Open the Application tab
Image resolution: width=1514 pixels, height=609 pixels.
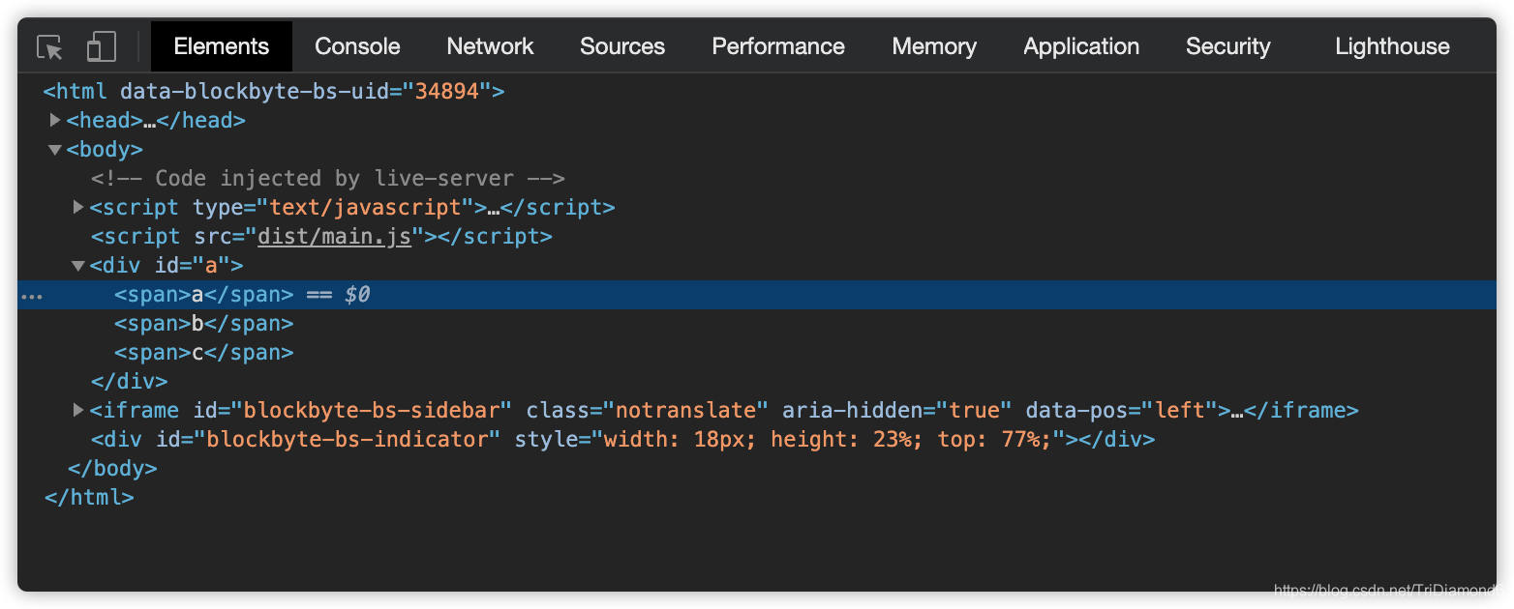(x=1080, y=46)
